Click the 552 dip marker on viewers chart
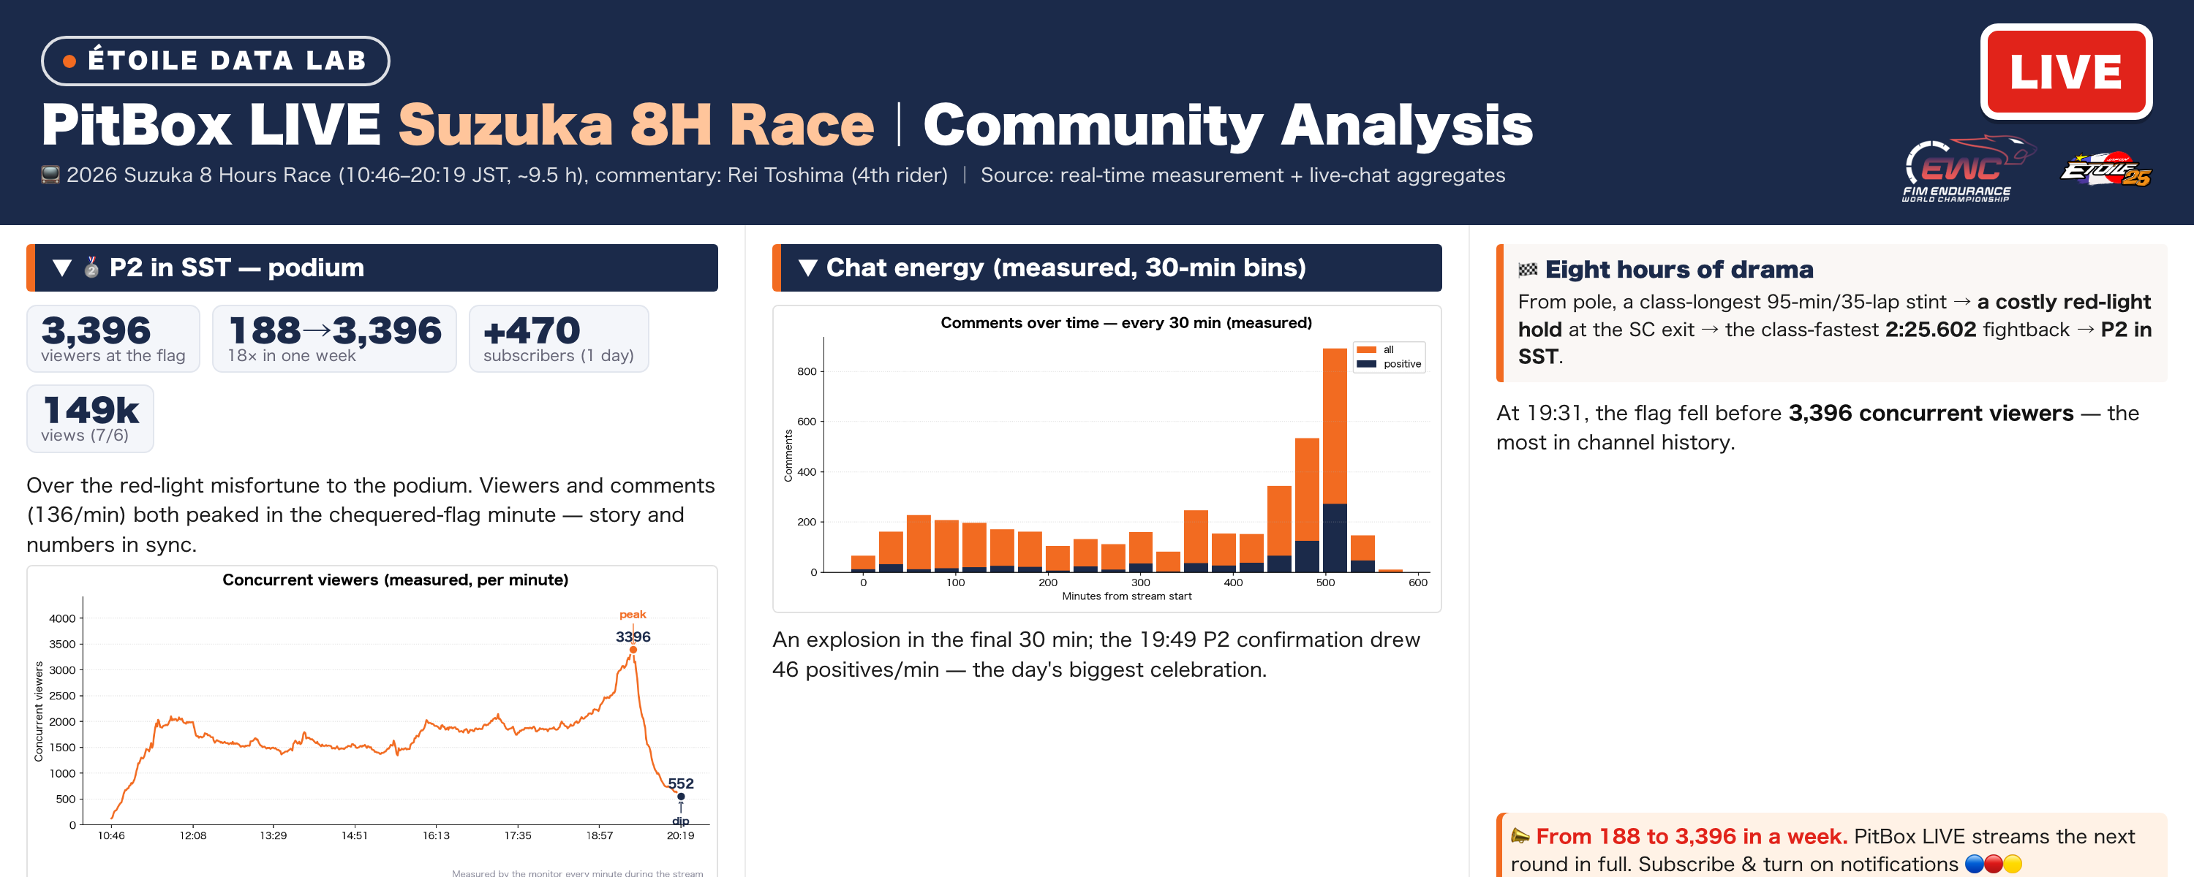This screenshot has height=877, width=2194. coord(681,797)
